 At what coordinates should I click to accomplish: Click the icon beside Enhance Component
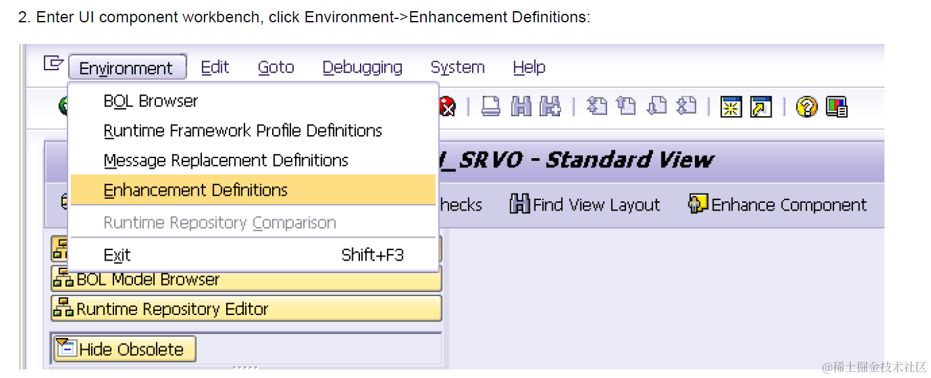click(698, 204)
